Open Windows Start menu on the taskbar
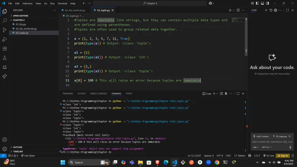 (x=63, y=162)
